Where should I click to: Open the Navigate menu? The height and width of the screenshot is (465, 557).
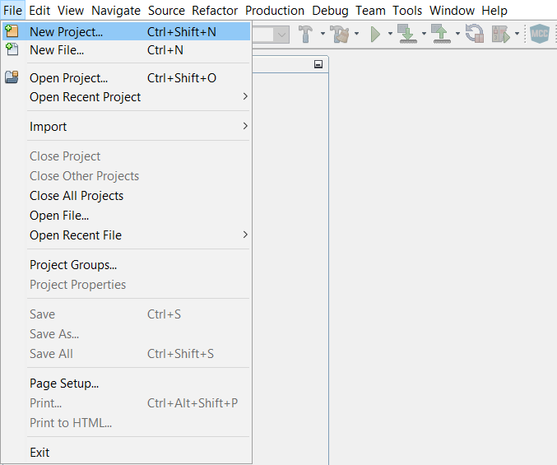pos(116,11)
